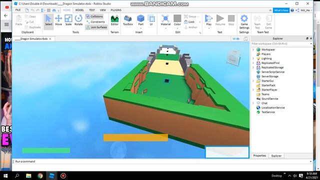
Task: Click the Paste clipboard icon
Action: pos(18,19)
